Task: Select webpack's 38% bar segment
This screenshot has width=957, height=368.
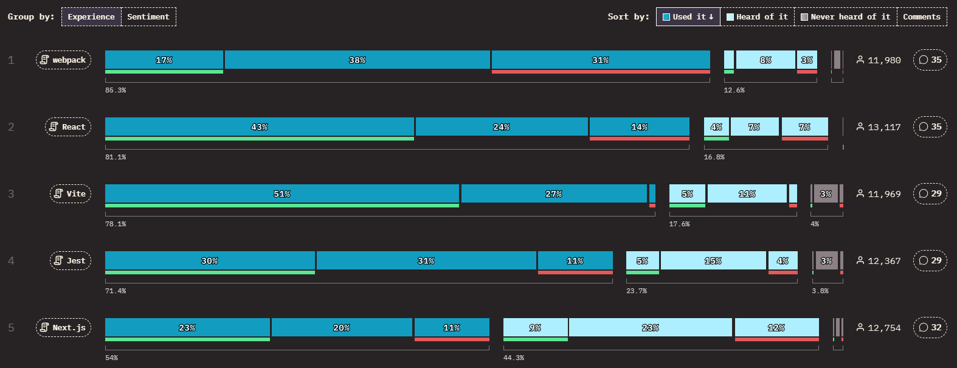Action: pos(358,60)
